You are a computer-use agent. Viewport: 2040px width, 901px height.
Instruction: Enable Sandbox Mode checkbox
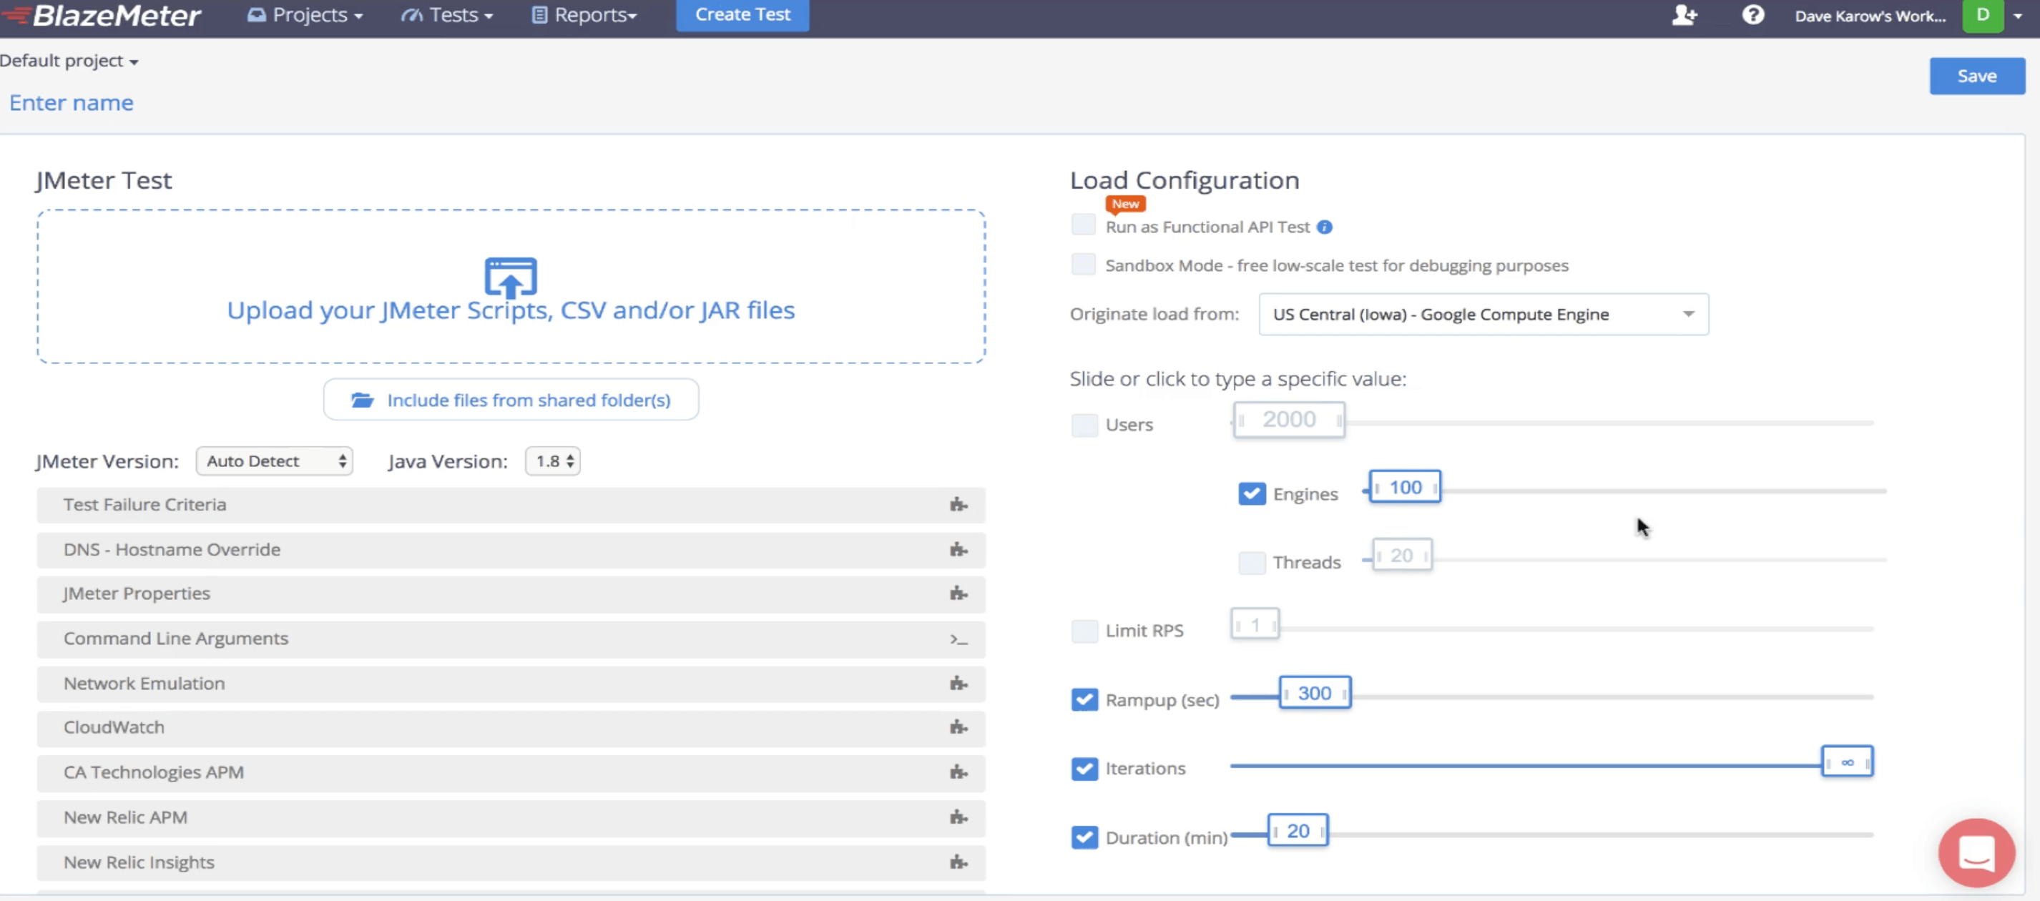point(1082,265)
